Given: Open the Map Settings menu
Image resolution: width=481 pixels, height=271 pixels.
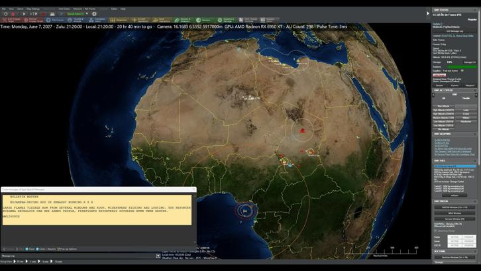Looking at the screenshot, I should click(33, 9).
